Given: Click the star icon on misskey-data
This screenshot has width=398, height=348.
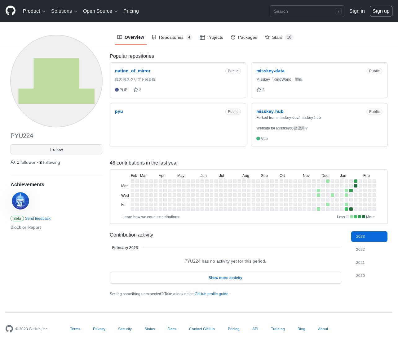Looking at the screenshot, I should point(259,90).
